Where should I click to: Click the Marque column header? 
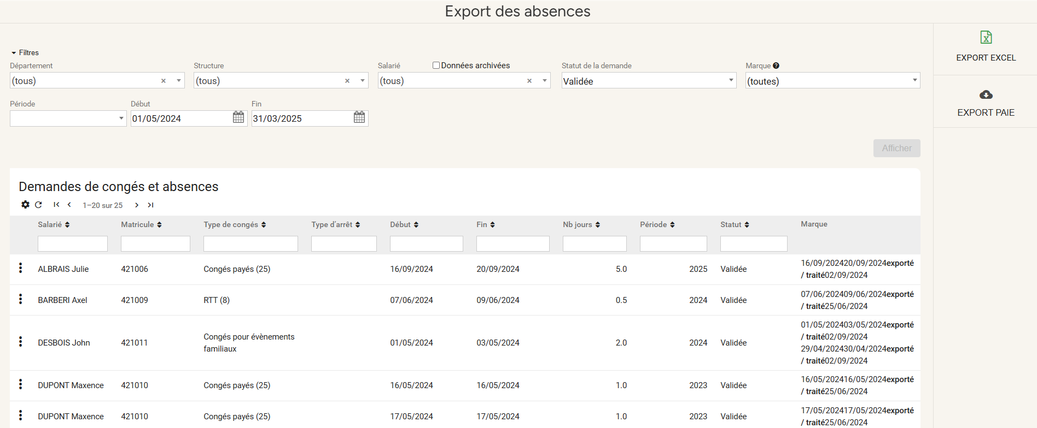pyautogui.click(x=814, y=224)
